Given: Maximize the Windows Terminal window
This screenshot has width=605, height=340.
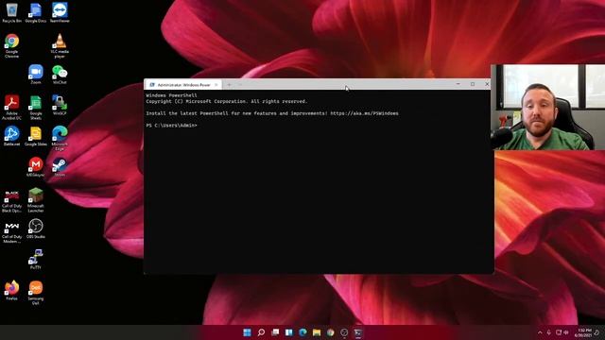Looking at the screenshot, I should pyautogui.click(x=473, y=84).
